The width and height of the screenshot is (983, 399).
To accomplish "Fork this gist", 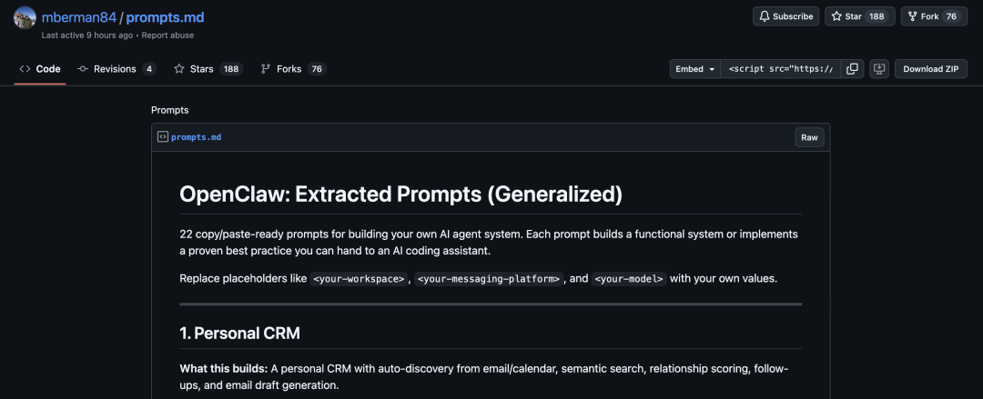I will [x=922, y=16].
